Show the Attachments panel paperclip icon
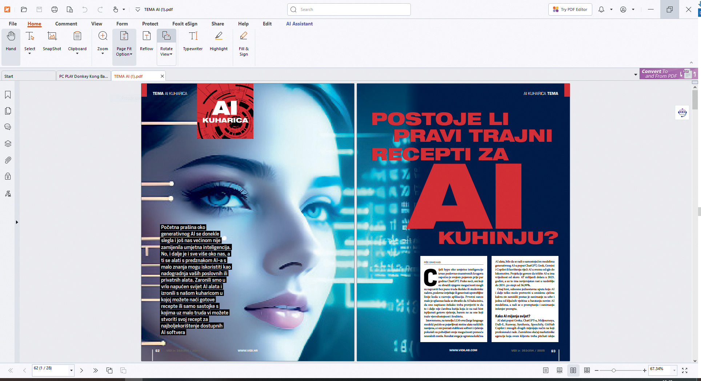701x381 pixels. click(8, 160)
